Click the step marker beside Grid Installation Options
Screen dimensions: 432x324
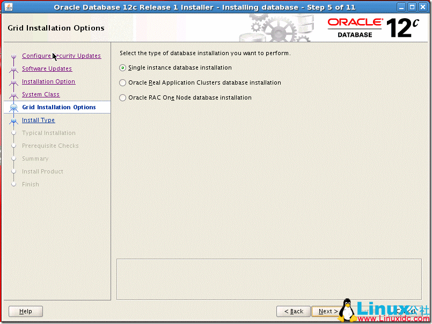point(13,107)
